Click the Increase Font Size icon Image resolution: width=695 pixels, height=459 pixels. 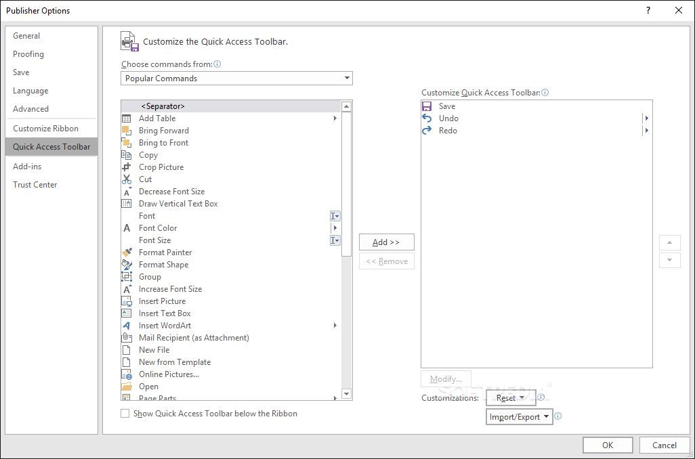126,289
